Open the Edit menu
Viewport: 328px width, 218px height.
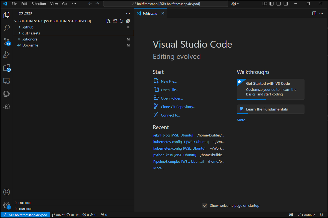[x=24, y=4]
